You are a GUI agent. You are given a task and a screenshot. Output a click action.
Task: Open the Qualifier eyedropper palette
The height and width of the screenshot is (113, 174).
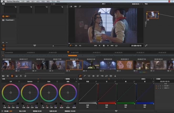tap(85, 76)
